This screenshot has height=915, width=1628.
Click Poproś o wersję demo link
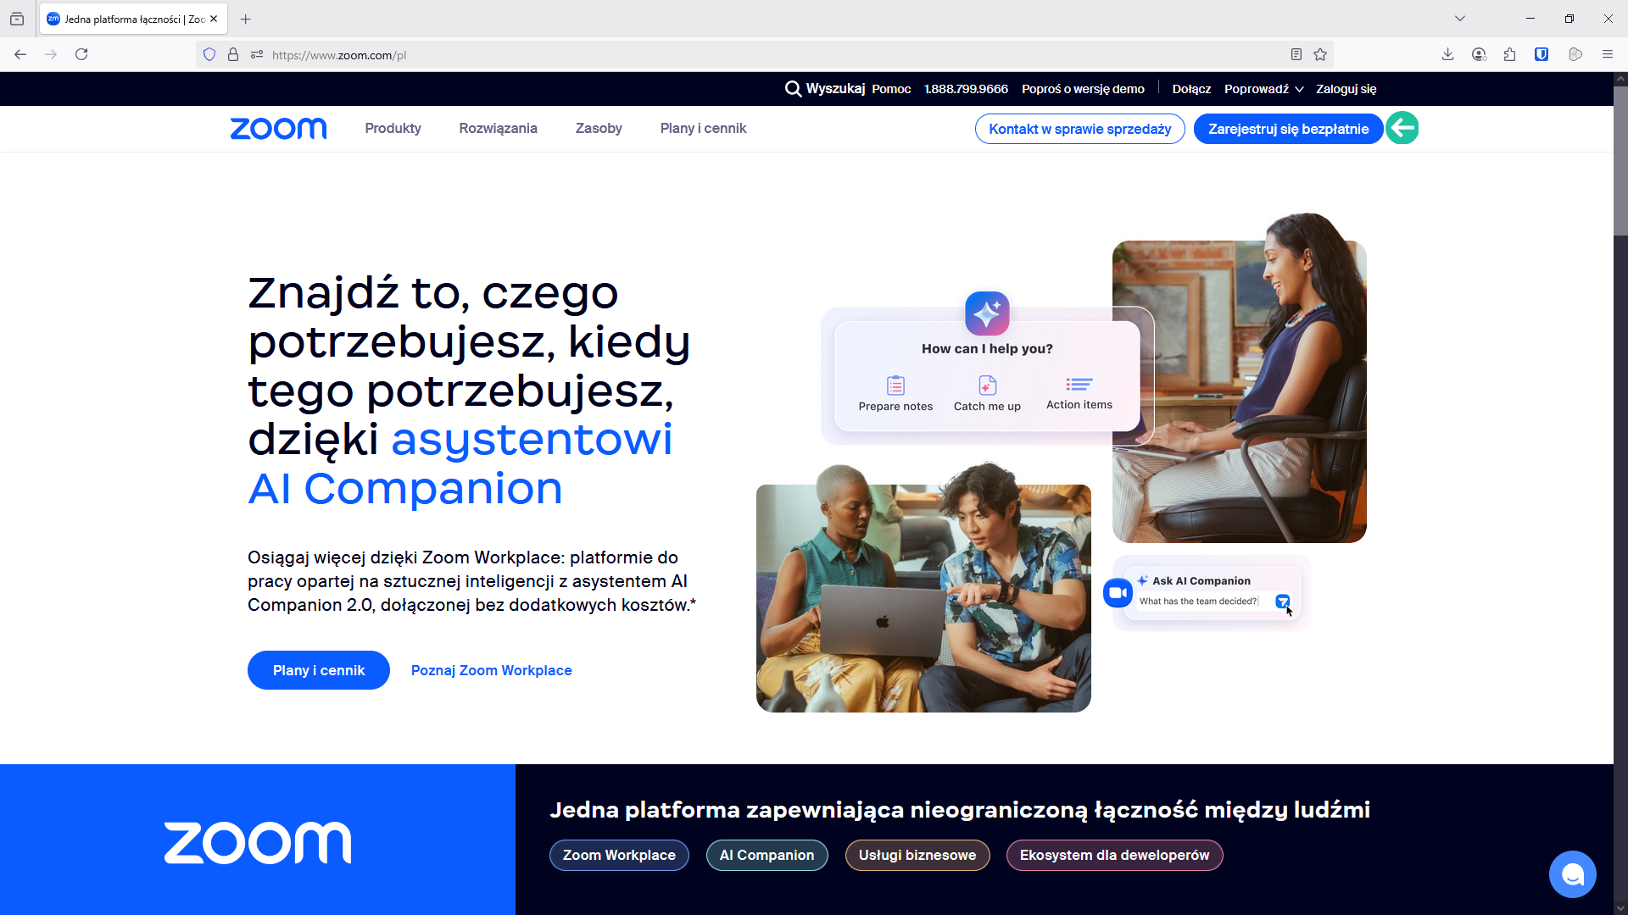pyautogui.click(x=1083, y=89)
